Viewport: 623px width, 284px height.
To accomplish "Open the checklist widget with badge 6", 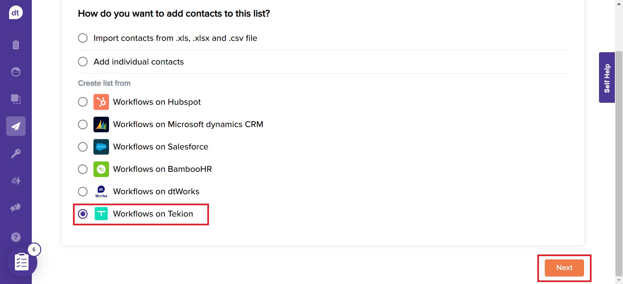I will pos(22,262).
